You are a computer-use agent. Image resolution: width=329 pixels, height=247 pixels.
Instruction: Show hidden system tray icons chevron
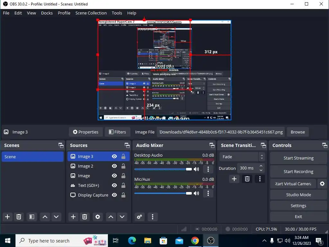point(264,241)
